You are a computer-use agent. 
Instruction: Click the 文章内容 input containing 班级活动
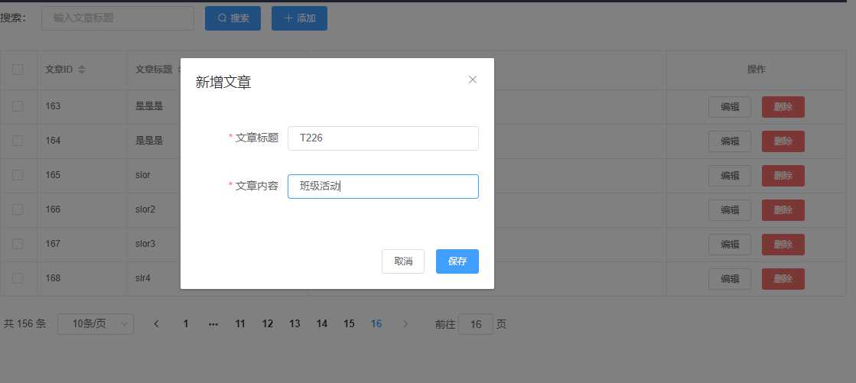point(383,187)
